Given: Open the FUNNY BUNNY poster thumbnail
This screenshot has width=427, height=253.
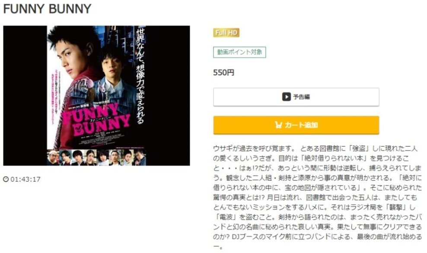Looking at the screenshot, I should click(96, 96).
